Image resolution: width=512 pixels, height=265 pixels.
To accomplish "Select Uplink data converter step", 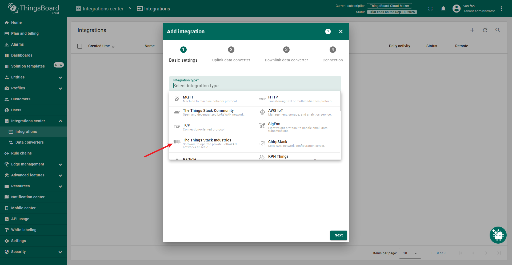I will coord(231,54).
